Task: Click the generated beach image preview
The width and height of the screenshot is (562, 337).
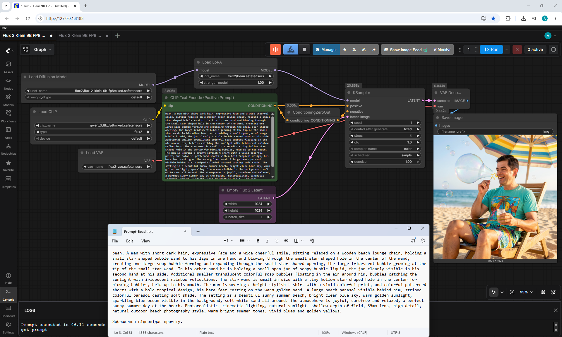Action: tap(495, 197)
